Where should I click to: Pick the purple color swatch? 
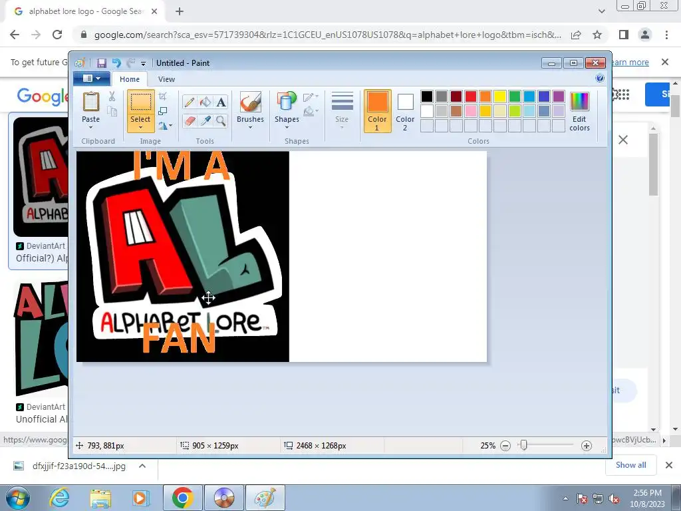pyautogui.click(x=559, y=96)
